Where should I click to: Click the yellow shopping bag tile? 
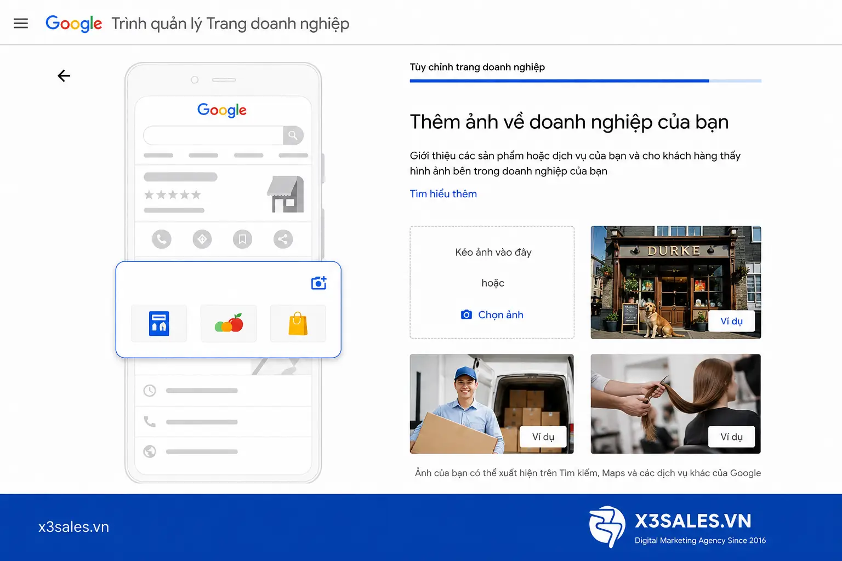(x=298, y=323)
